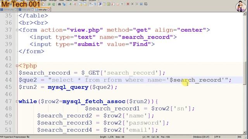248x139 pixels.
Task: Click 'PHP Hypertext Preprocessor file' status text
Action: pos(15,137)
